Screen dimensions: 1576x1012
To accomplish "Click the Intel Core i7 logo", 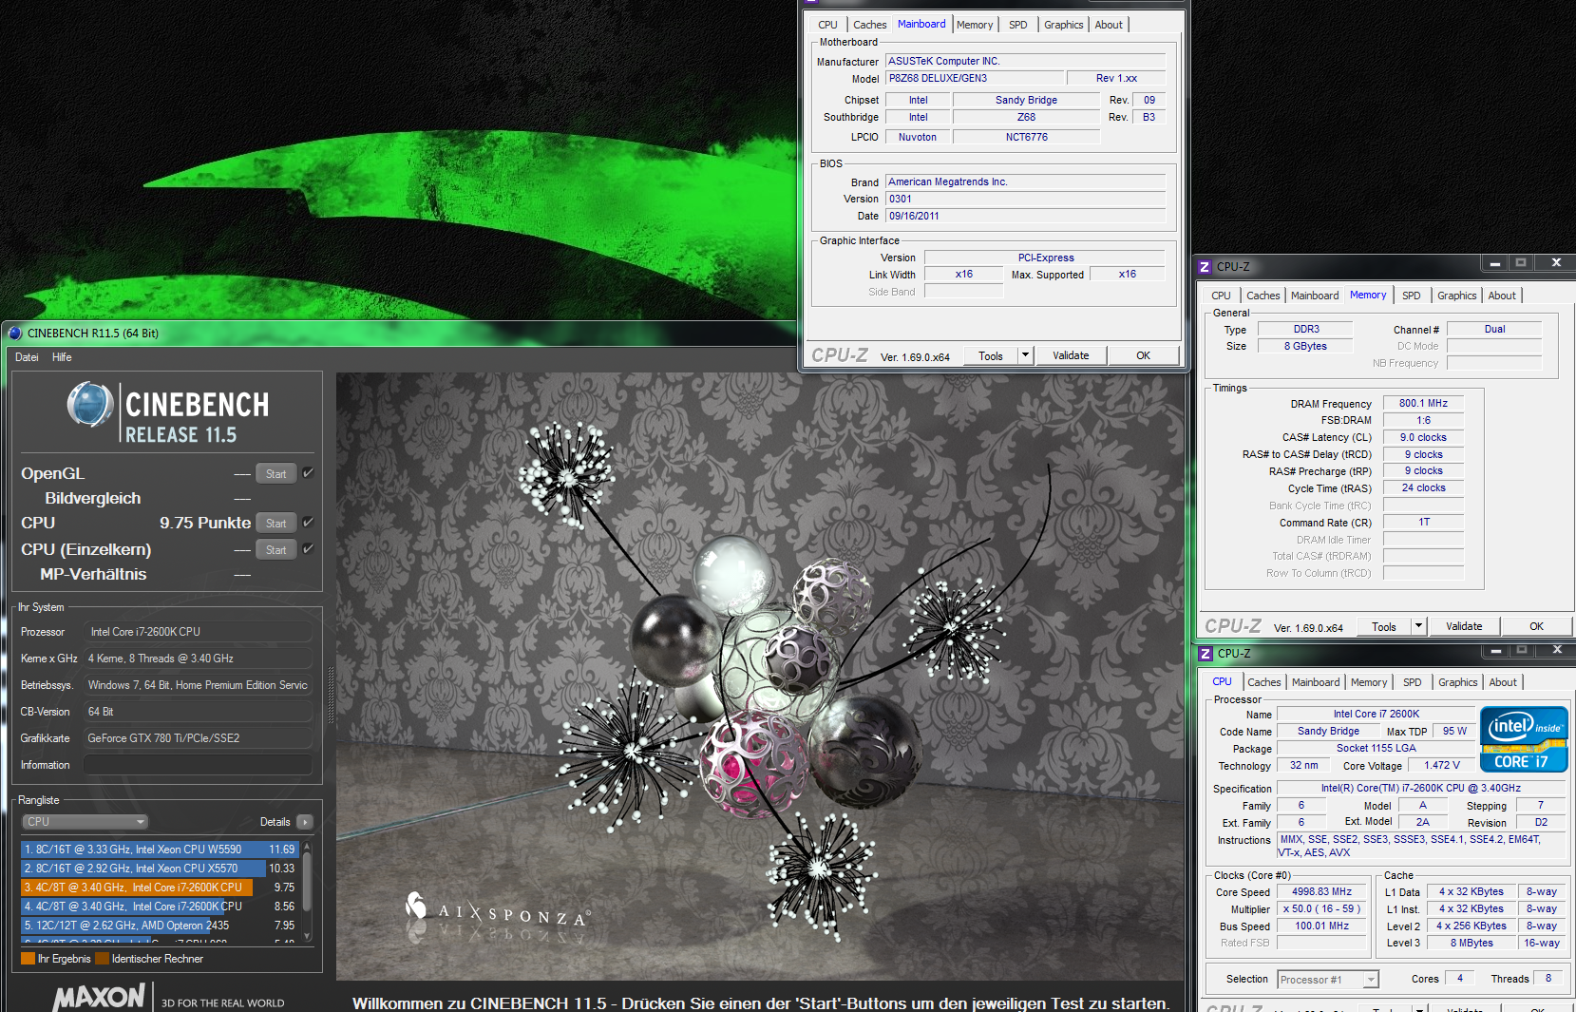I will (x=1524, y=738).
